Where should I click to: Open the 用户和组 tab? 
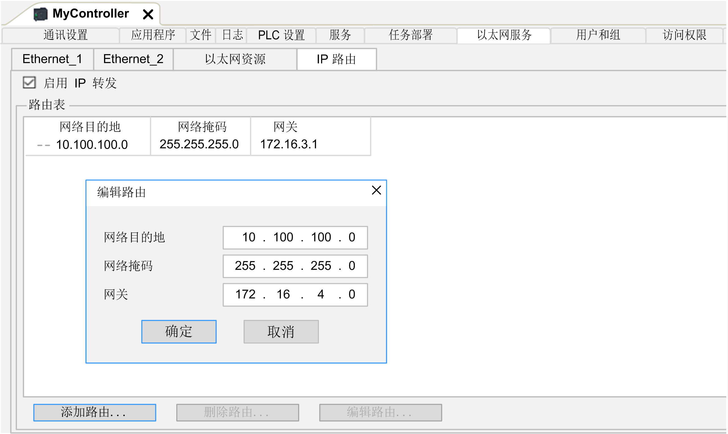click(x=598, y=35)
